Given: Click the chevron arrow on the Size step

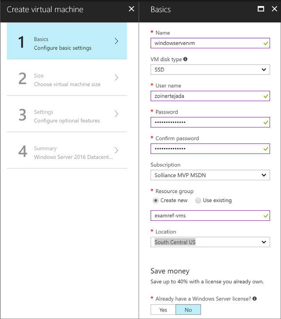Looking at the screenshot, I should tap(116, 78).
